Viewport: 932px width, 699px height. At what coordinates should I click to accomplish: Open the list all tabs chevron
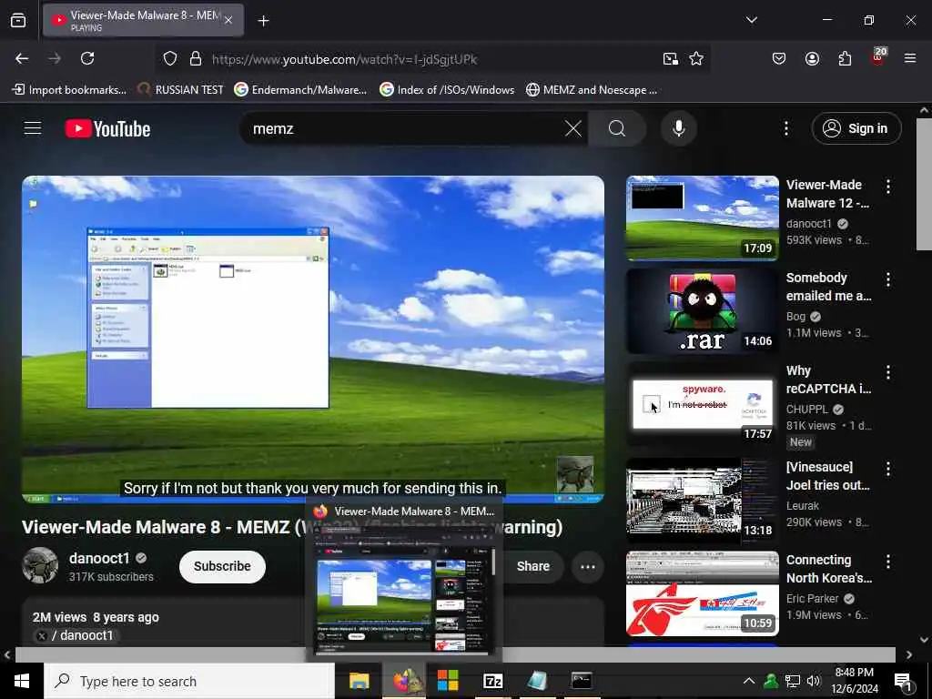pos(751,20)
